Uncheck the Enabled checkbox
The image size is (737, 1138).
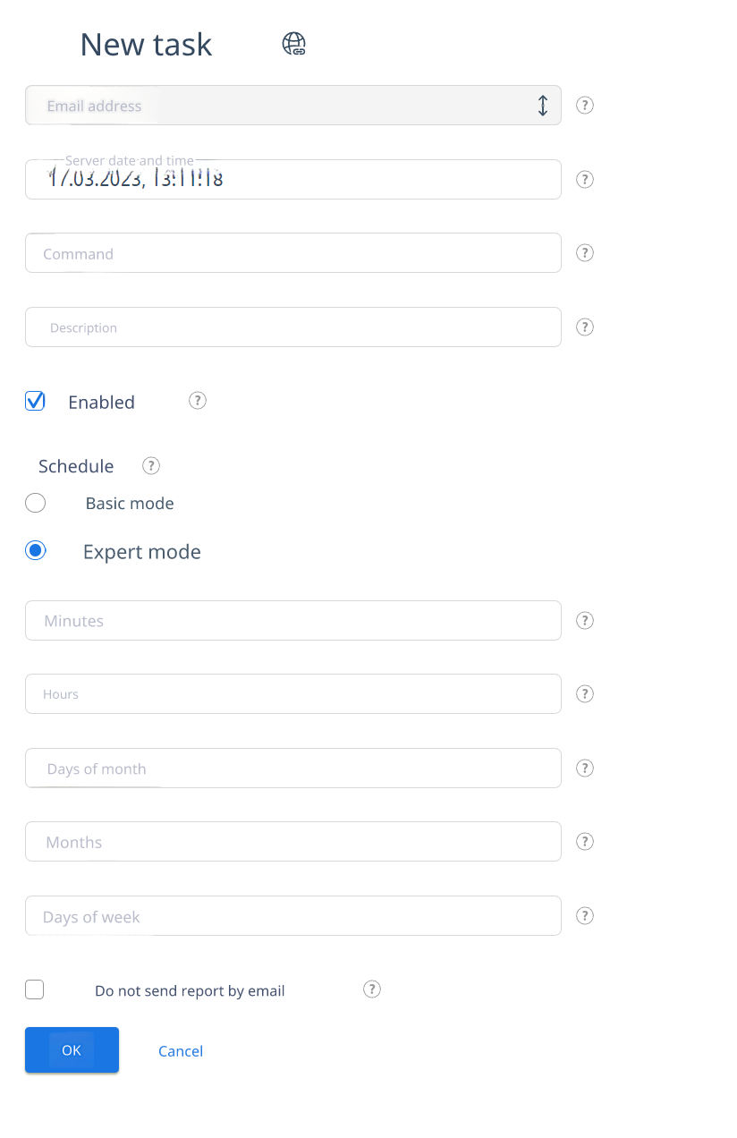tap(35, 401)
